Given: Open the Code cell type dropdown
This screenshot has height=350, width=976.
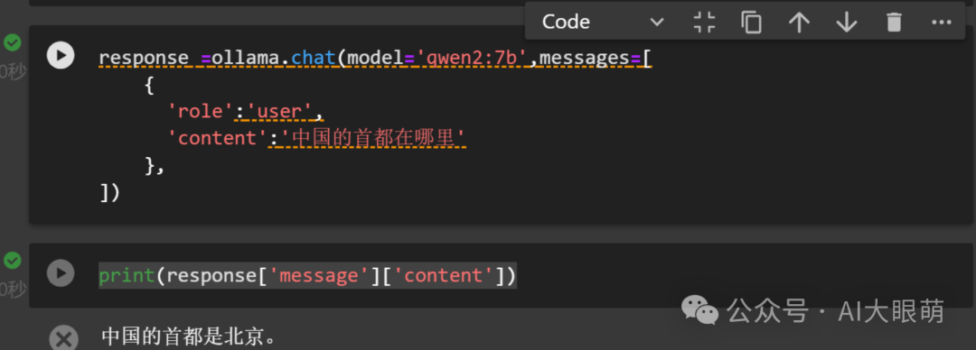Looking at the screenshot, I should click(601, 23).
